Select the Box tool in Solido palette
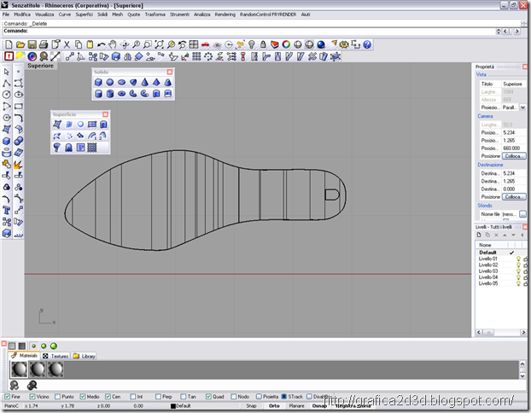The image size is (531, 413). 98,82
